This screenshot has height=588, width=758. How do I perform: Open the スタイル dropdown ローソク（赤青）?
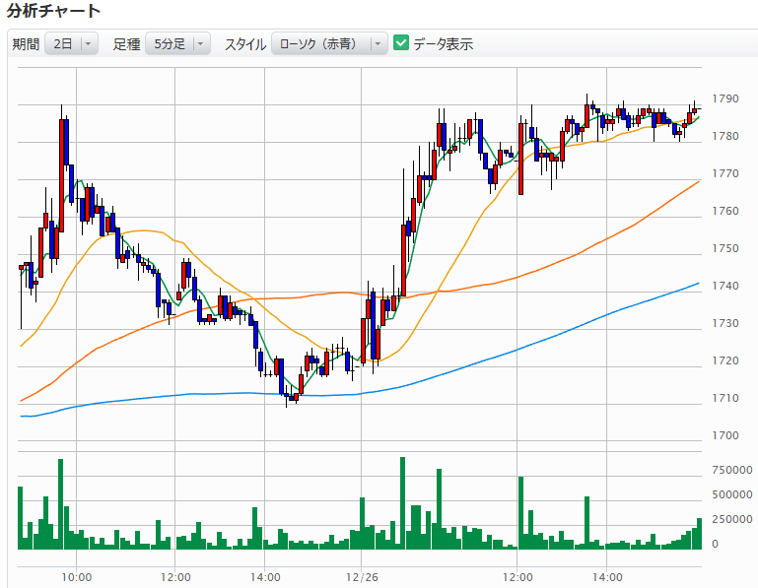(329, 43)
